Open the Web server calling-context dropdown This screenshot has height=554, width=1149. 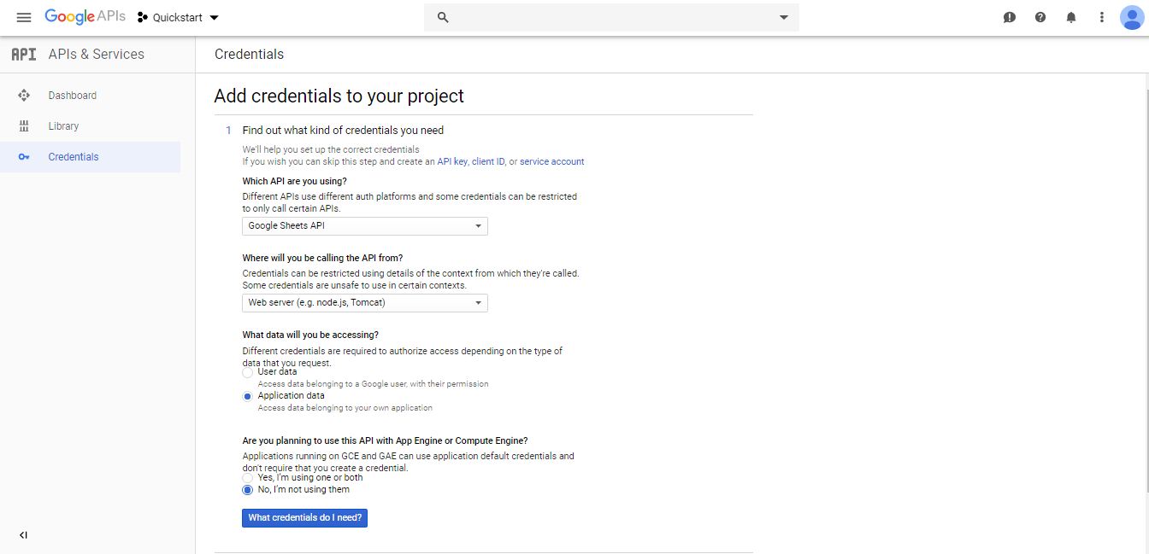pos(364,302)
